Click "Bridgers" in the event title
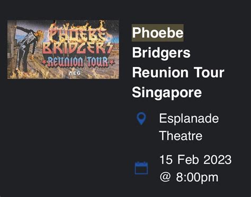The height and width of the screenshot is (197, 251). coord(162,53)
